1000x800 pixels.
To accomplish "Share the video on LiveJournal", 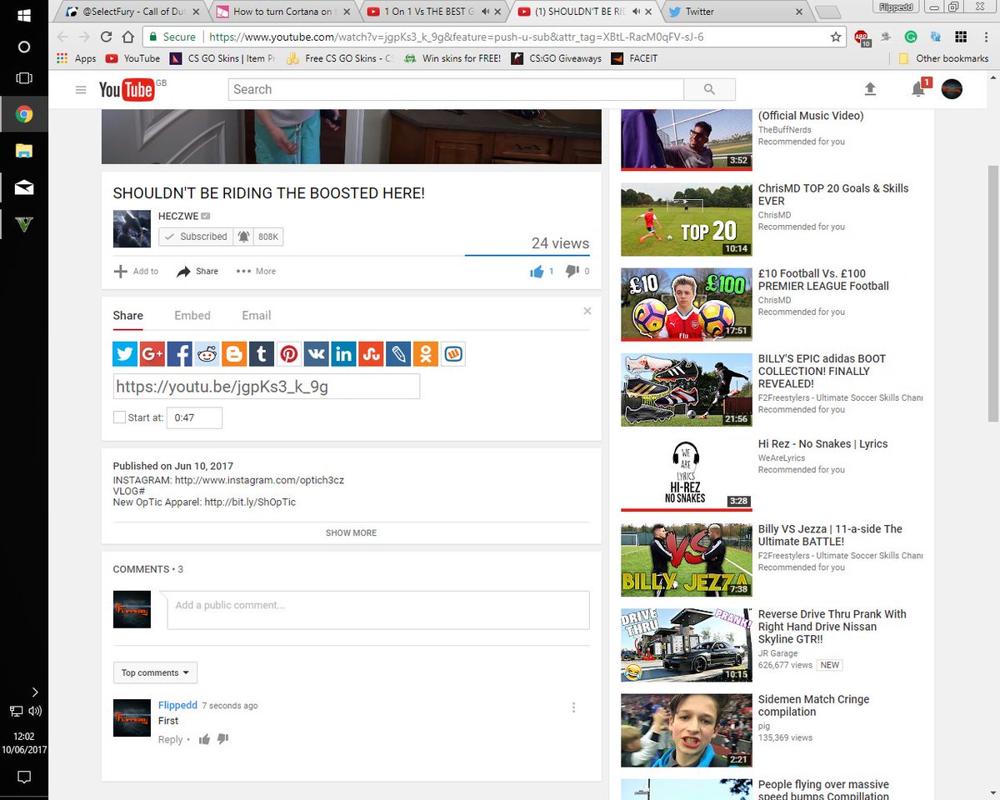I will [x=398, y=354].
